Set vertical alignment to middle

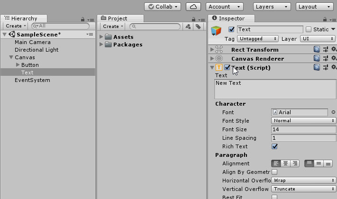(319, 163)
